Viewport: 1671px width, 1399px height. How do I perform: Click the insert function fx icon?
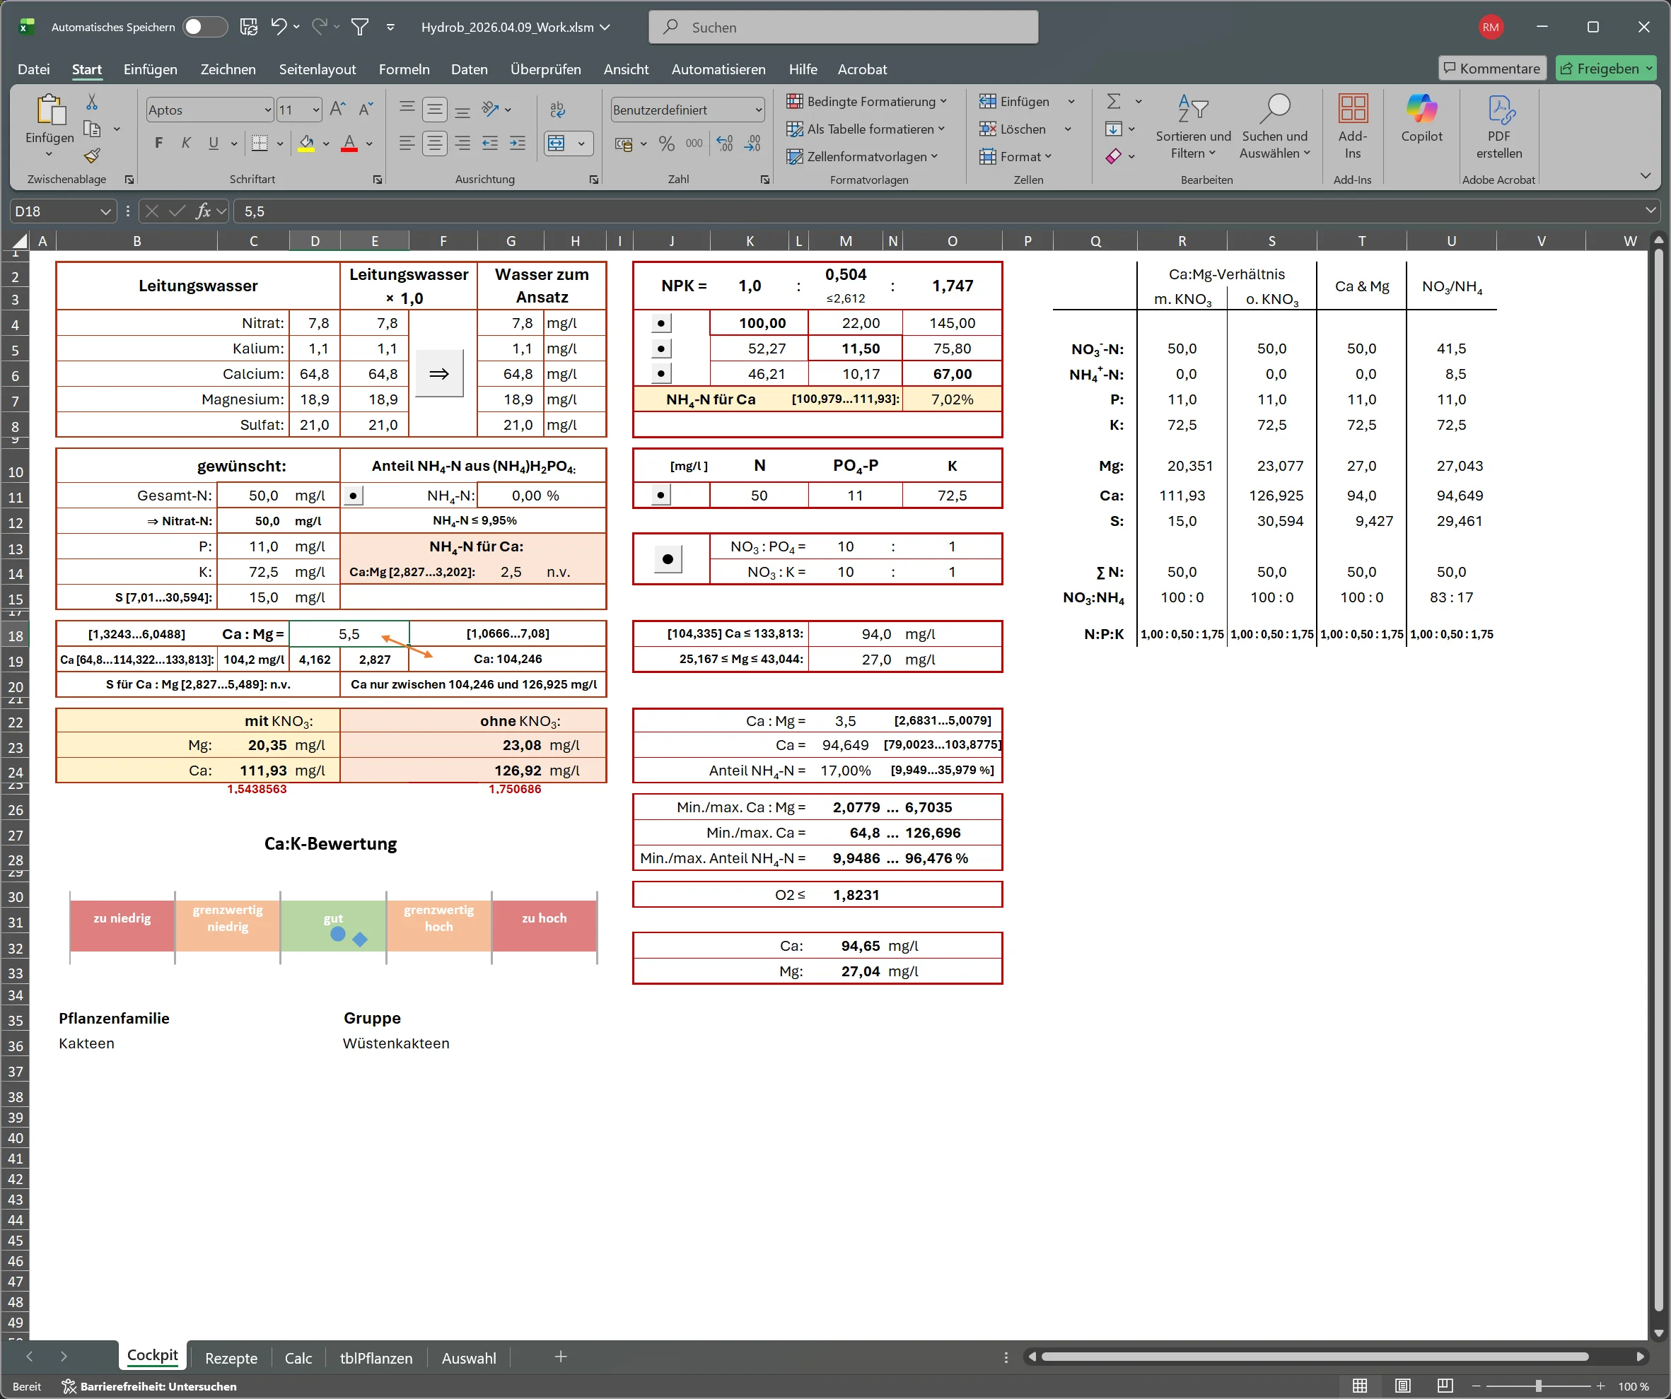204,211
